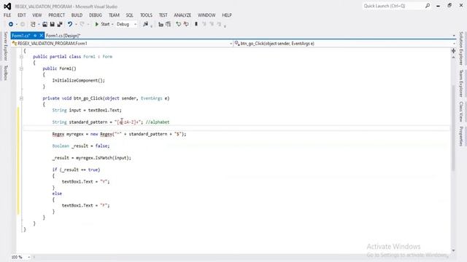Open the Server Explorer side panel

click(x=5, y=46)
